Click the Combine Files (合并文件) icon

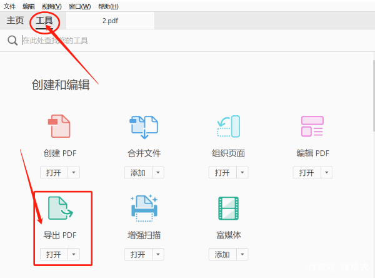(x=144, y=127)
